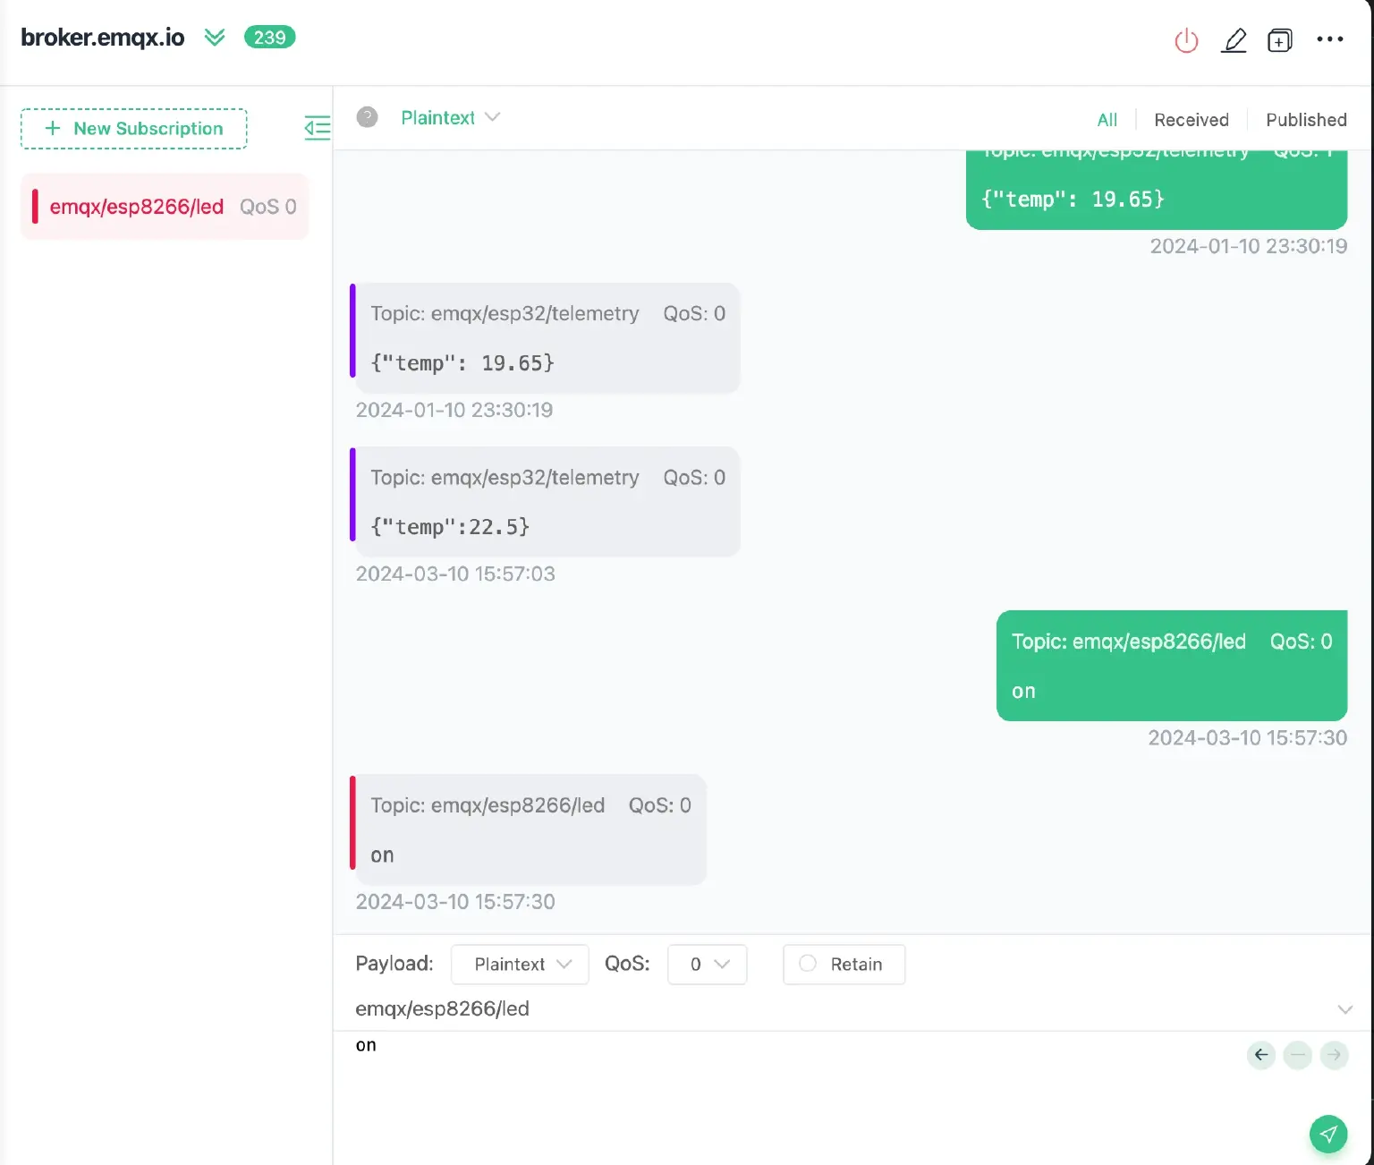Switch to Received messages filter
This screenshot has width=1374, height=1165.
1191,120
